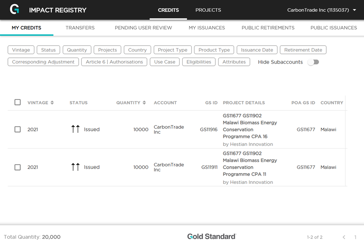
Task: Click page number 1 in pagination
Action: 355,237
